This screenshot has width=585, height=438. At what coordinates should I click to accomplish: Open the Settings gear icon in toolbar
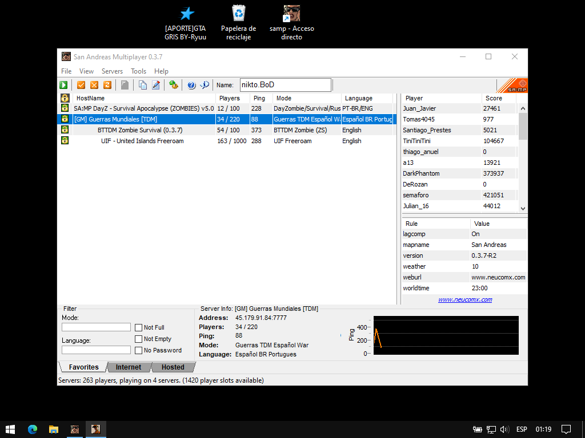[x=174, y=85]
